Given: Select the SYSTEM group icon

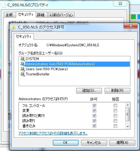Looking at the screenshot, I should tap(22, 59).
